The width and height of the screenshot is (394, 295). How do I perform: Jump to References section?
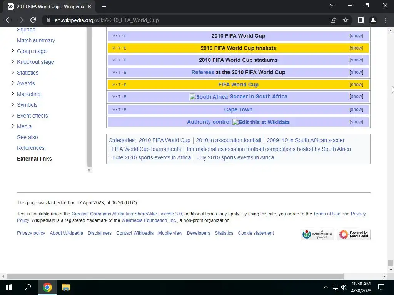31,148
